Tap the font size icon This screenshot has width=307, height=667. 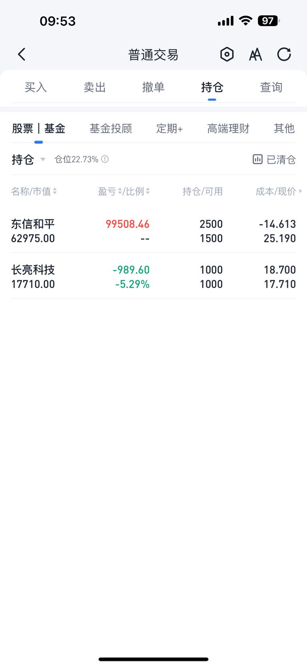[255, 54]
